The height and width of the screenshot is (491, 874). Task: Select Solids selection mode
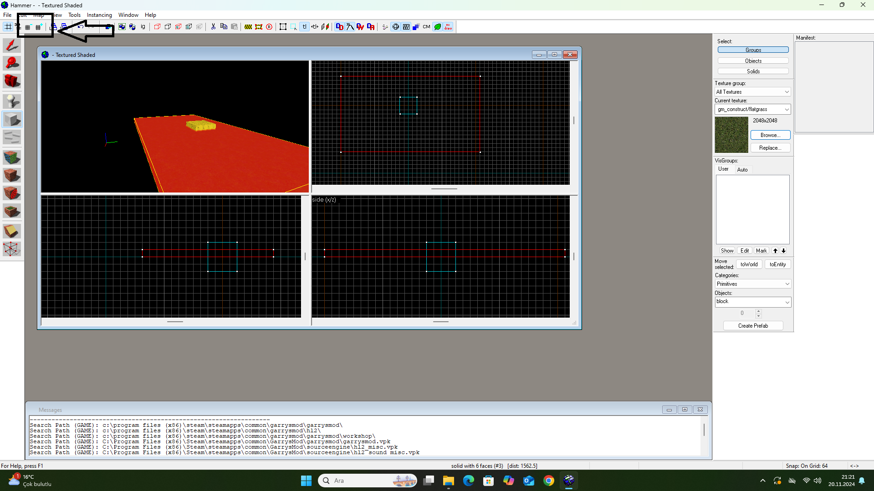(x=753, y=71)
